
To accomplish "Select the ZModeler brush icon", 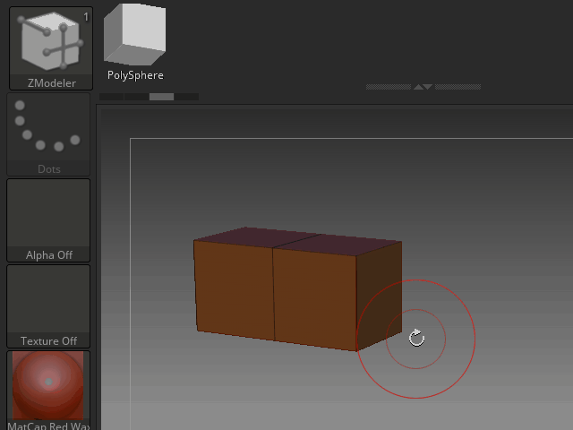I will pos(50,41).
